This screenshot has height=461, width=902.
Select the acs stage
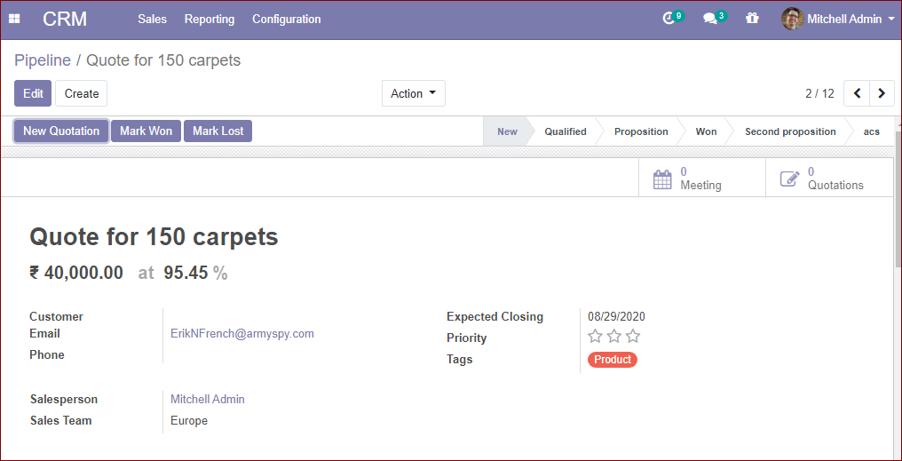[x=872, y=131]
